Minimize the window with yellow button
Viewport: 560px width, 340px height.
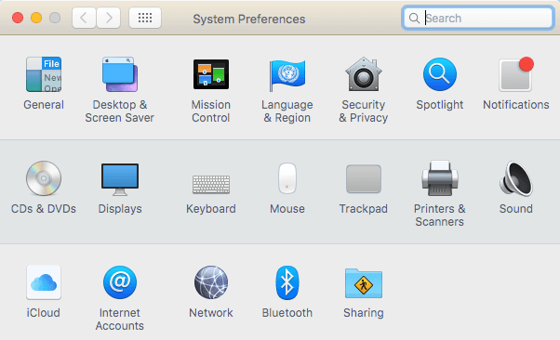pyautogui.click(x=36, y=18)
